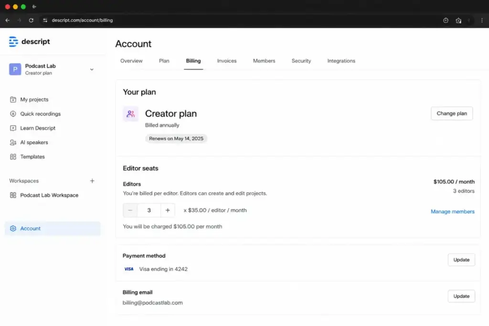The height and width of the screenshot is (326, 489).
Task: Click the browser forward arrow
Action: (x=19, y=20)
